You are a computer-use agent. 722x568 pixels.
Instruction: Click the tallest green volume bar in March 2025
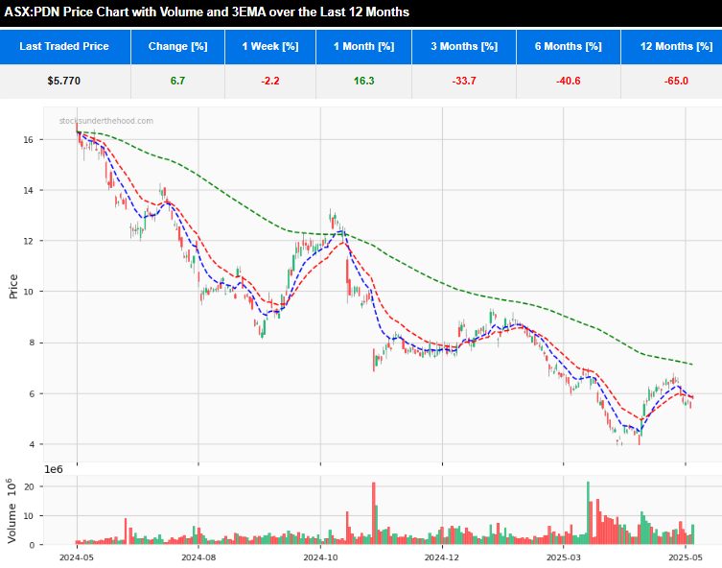[x=588, y=513]
